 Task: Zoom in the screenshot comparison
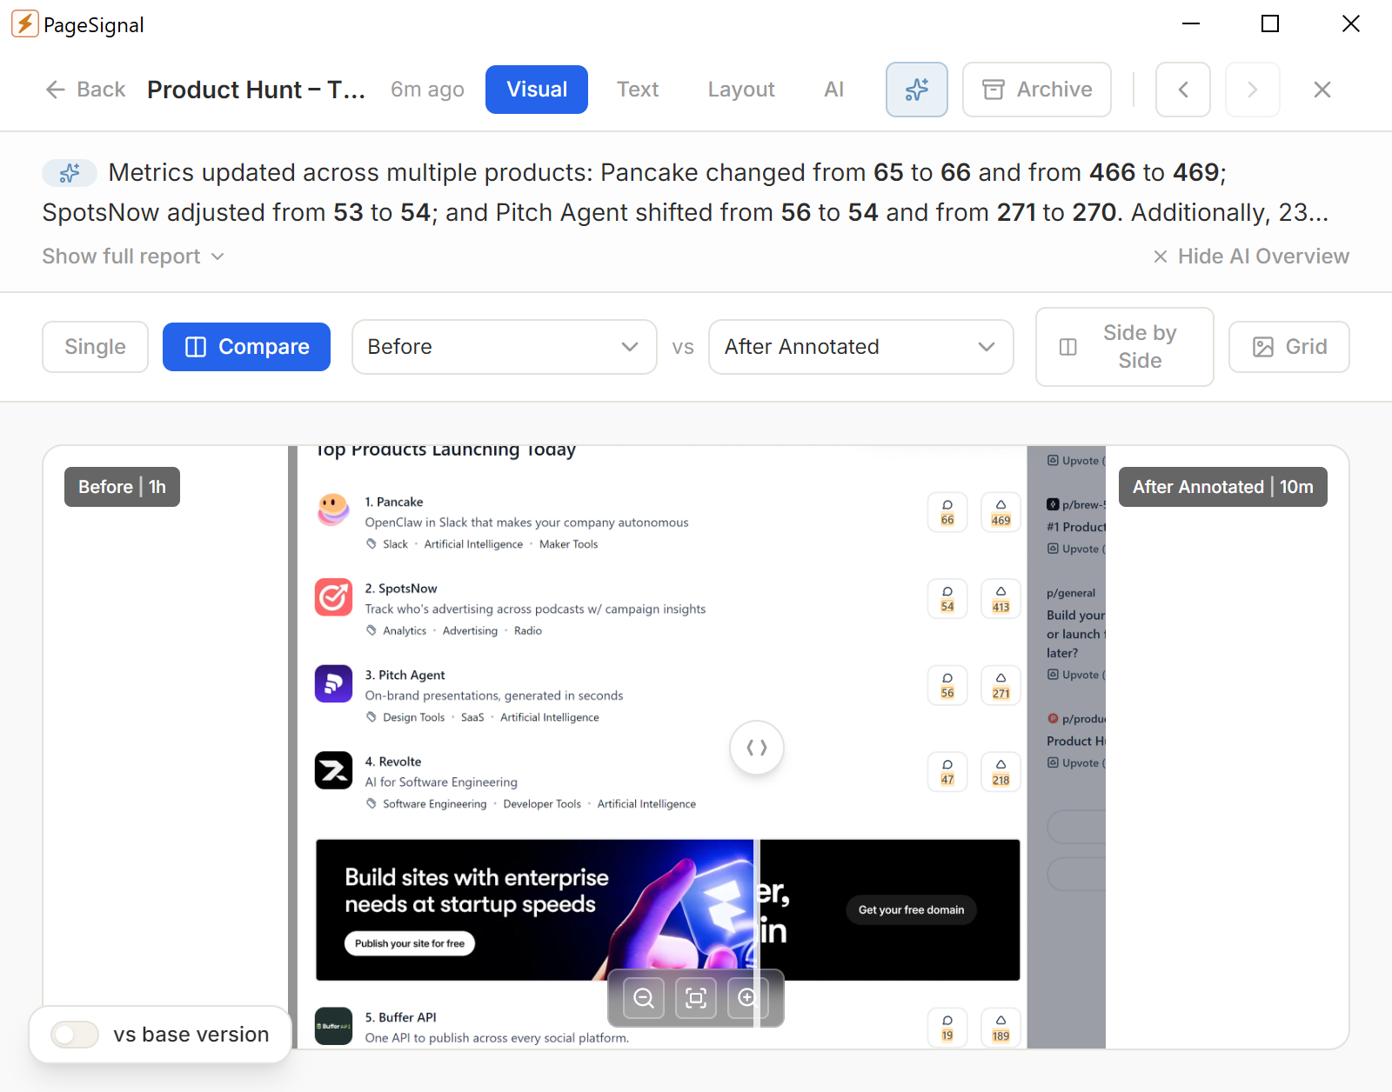point(747,998)
